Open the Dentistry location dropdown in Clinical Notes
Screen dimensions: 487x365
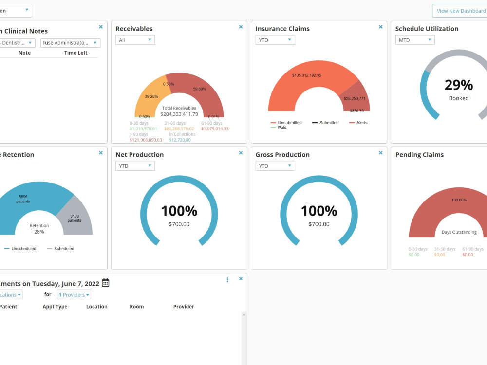(x=18, y=43)
